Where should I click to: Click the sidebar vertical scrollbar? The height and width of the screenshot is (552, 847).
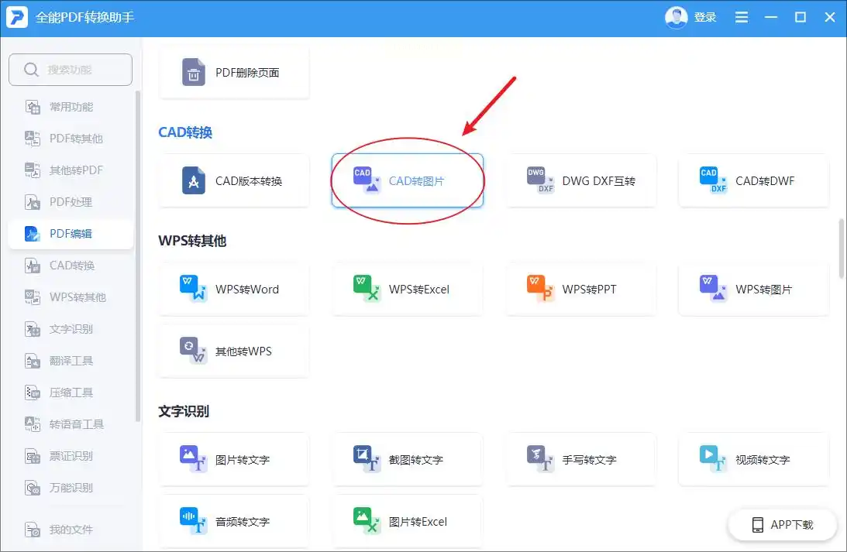pos(138,257)
